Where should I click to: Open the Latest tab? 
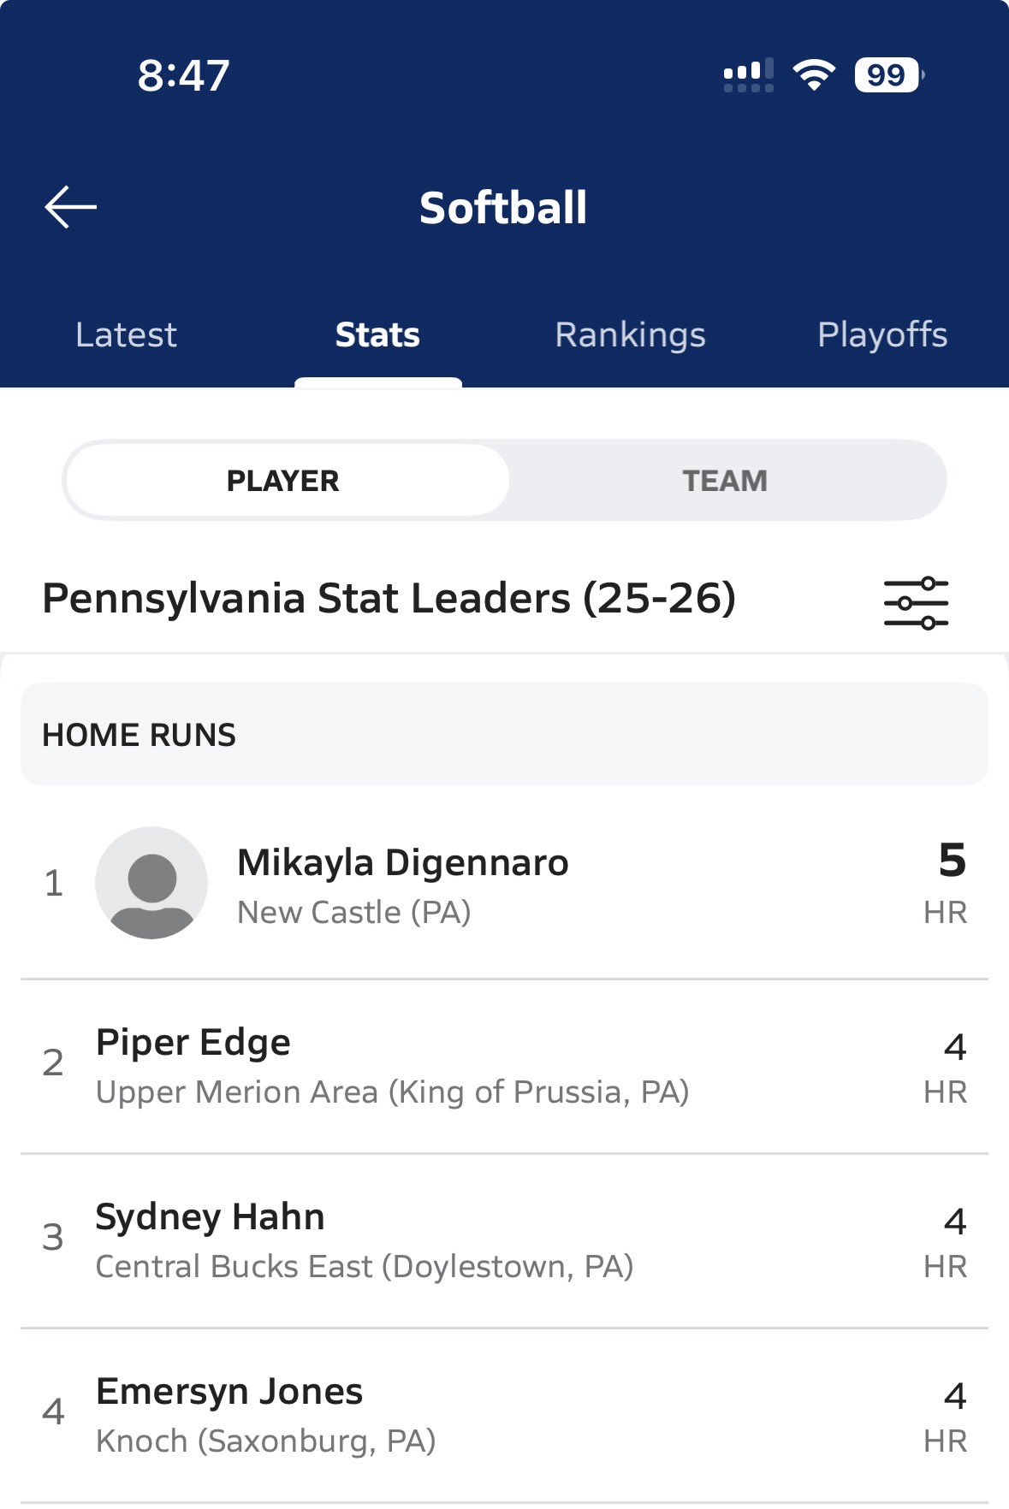[x=126, y=334]
